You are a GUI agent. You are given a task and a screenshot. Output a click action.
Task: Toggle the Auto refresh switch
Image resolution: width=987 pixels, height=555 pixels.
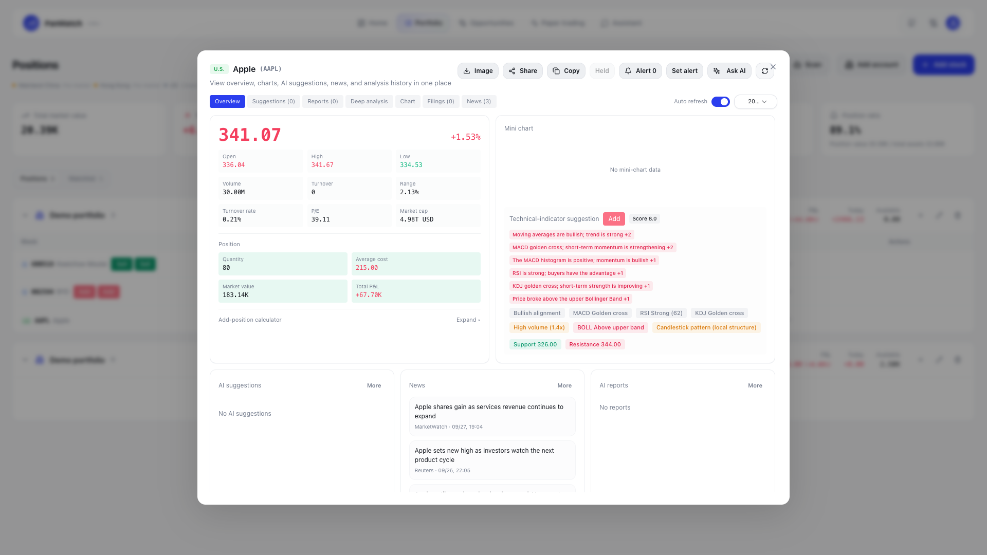[720, 102]
